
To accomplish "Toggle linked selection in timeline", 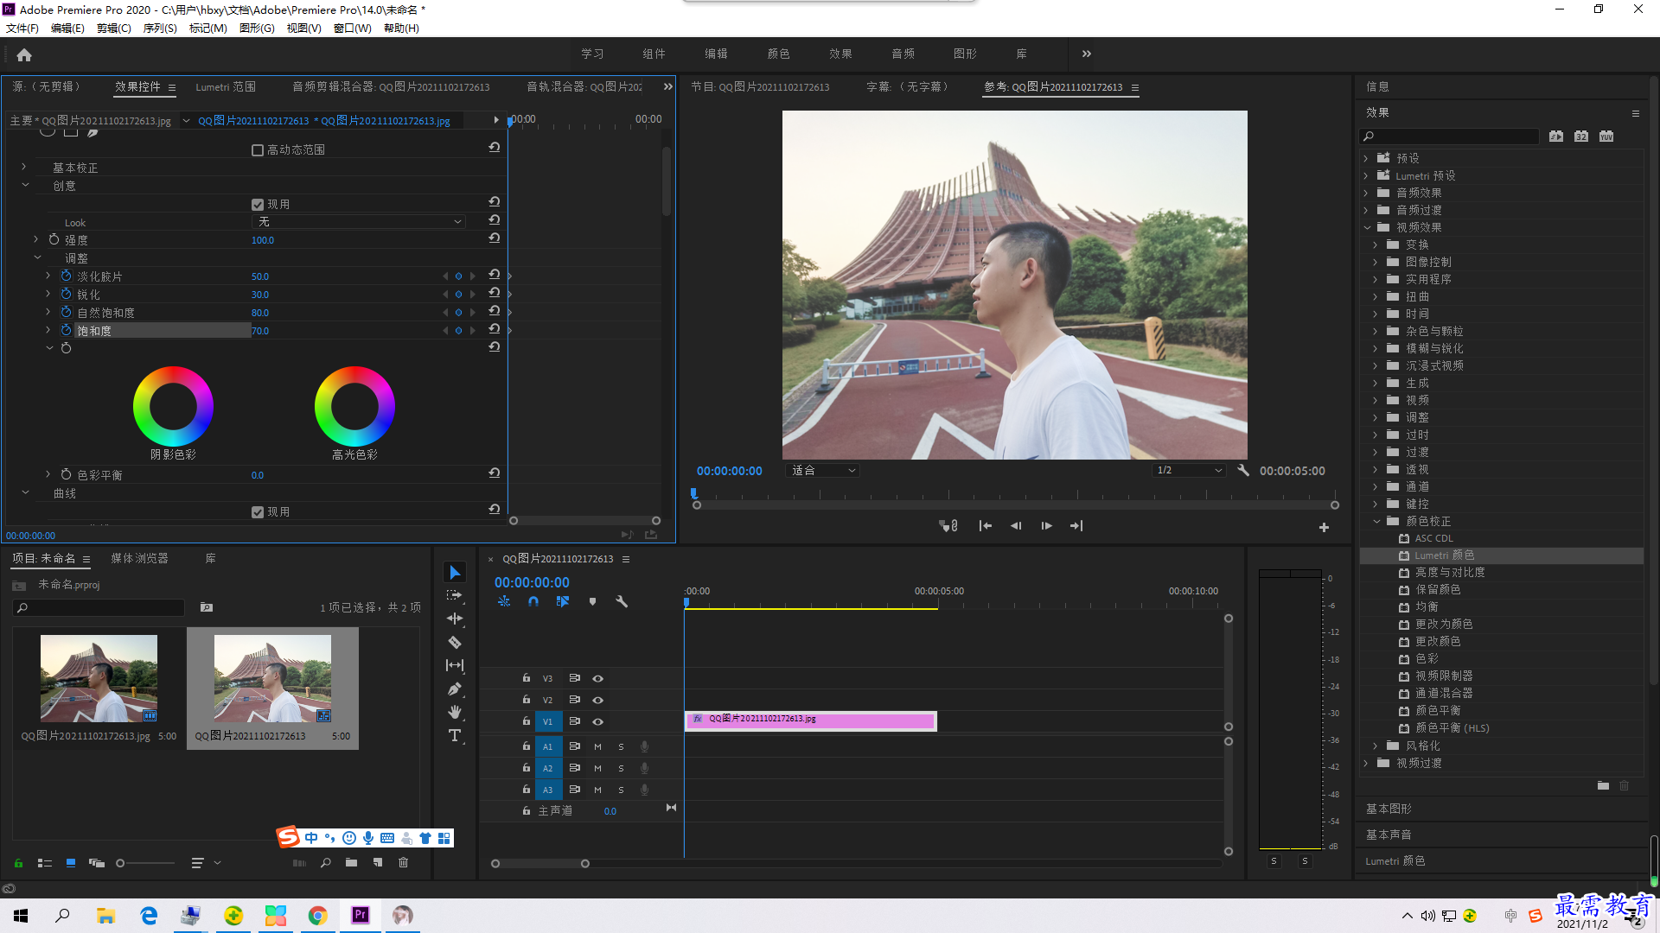I will tap(563, 601).
